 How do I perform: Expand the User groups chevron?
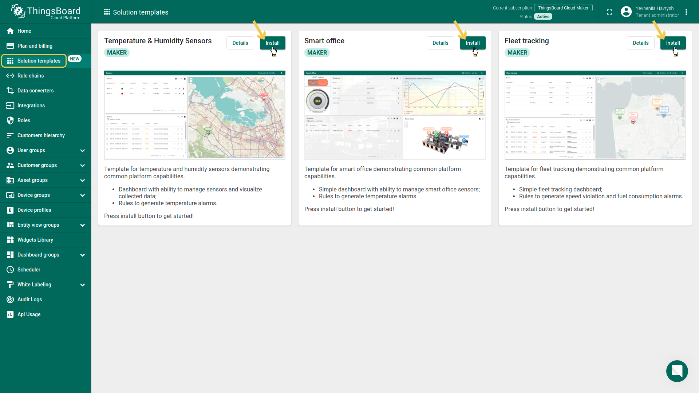83,151
